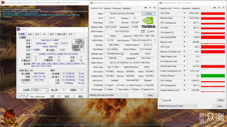Screen dimensions: 227x127
Task: Click the GPU Name field NVIDIA GeForce GTX 1650
Action: (122, 13)
